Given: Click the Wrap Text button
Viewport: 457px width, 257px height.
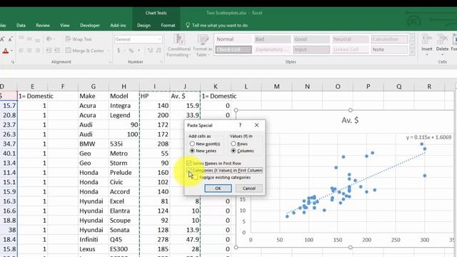Looking at the screenshot, I should point(79,39).
